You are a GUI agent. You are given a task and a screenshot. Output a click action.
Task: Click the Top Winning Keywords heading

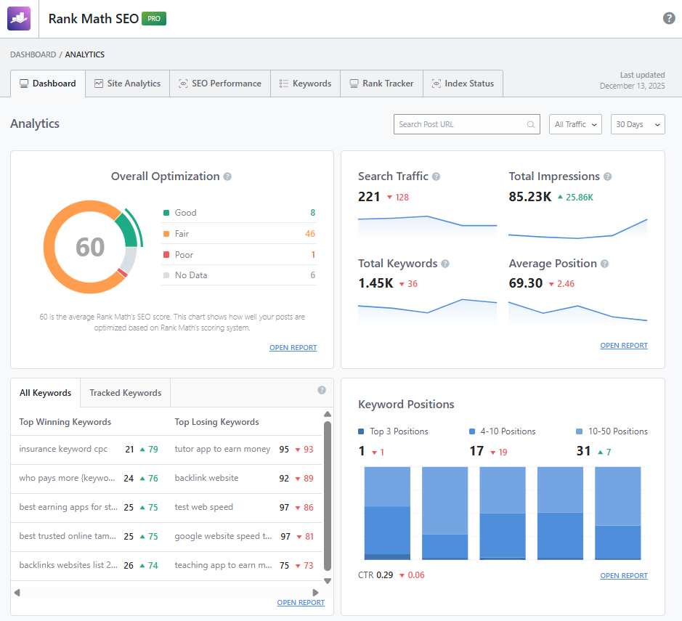65,422
